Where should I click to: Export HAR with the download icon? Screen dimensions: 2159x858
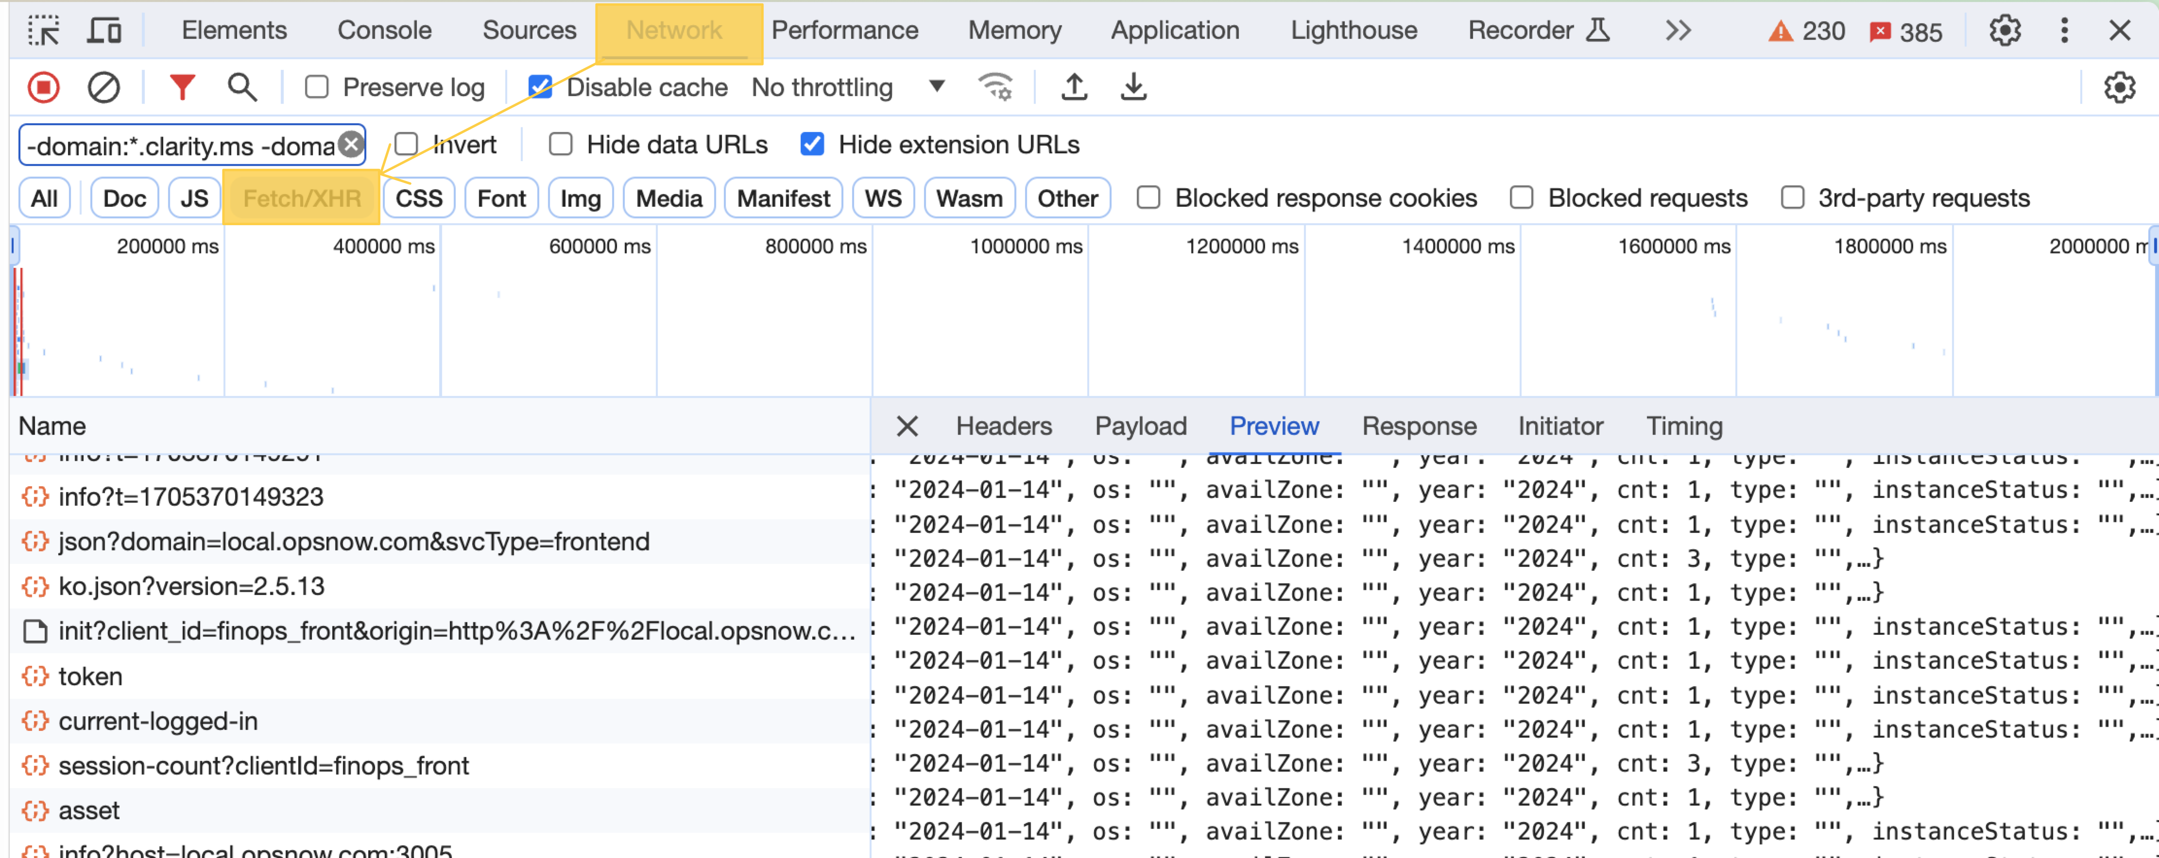pos(1133,87)
